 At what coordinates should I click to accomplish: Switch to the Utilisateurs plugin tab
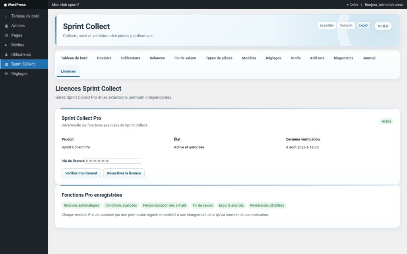coord(130,58)
